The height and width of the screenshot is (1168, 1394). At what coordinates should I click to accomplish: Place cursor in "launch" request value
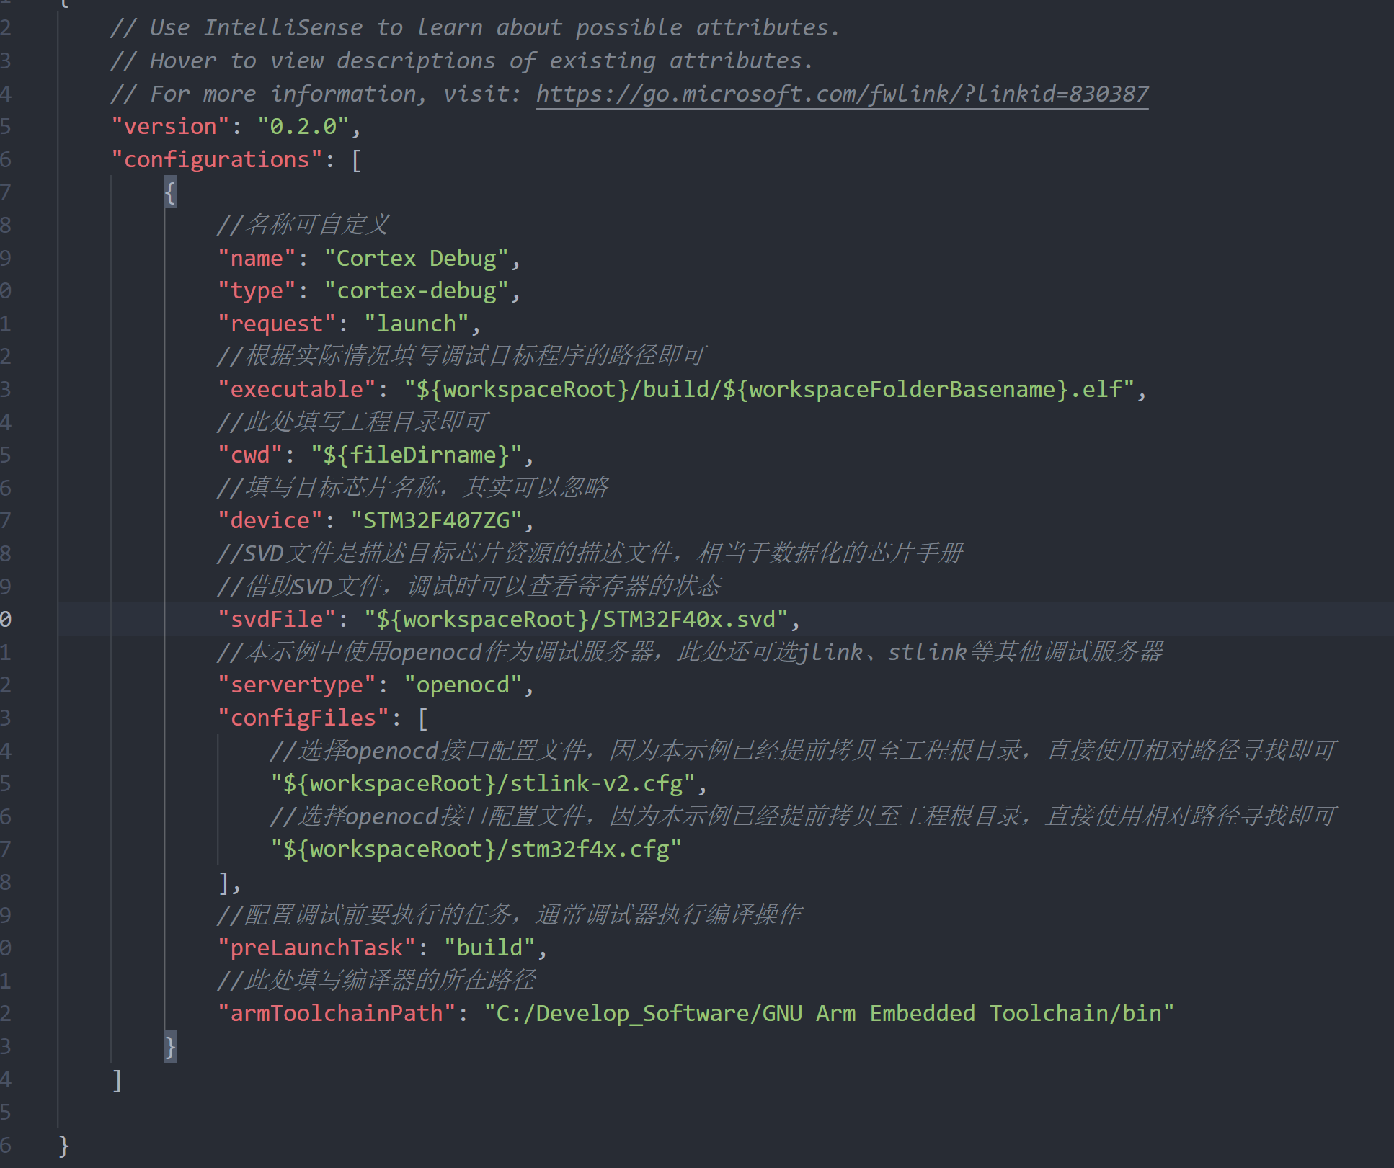416,324
